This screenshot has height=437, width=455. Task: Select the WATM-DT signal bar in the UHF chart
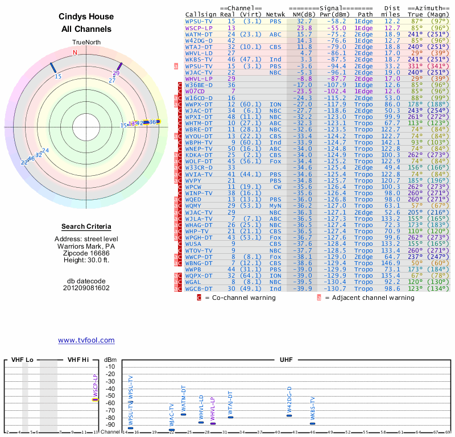(x=183, y=414)
